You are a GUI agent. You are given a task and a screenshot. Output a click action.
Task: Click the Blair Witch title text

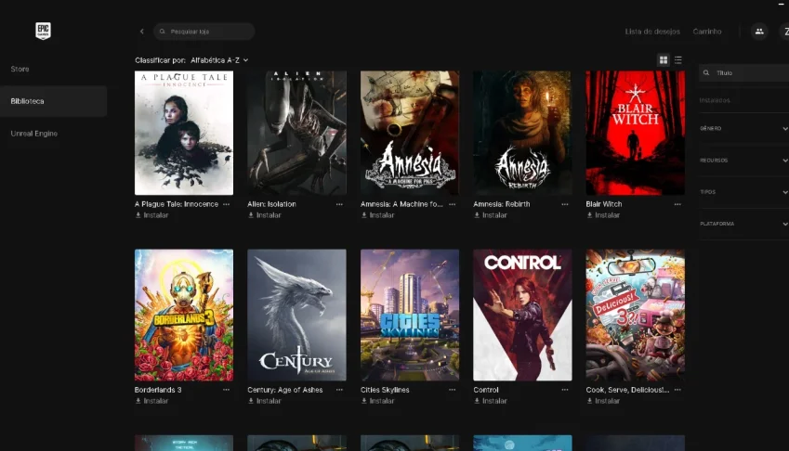tap(604, 204)
